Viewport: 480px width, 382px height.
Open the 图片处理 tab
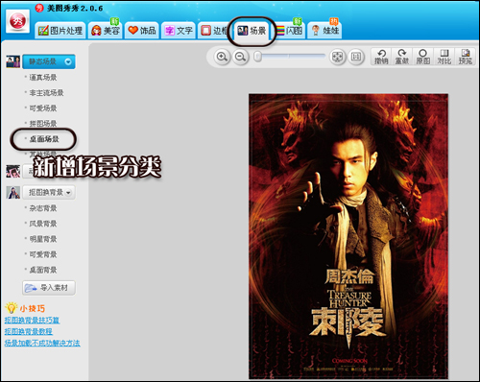coord(60,31)
